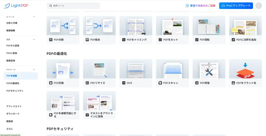This screenshot has width=266, height=136.
Task: Open PDFセキュリティ in the sidebar
Action: click(15, 91)
